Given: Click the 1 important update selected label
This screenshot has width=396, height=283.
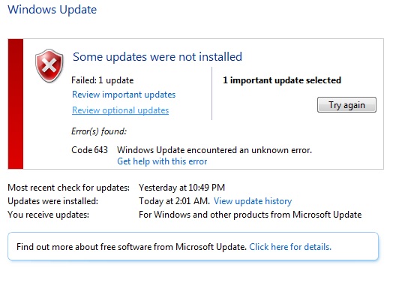Looking at the screenshot, I should [x=282, y=80].
